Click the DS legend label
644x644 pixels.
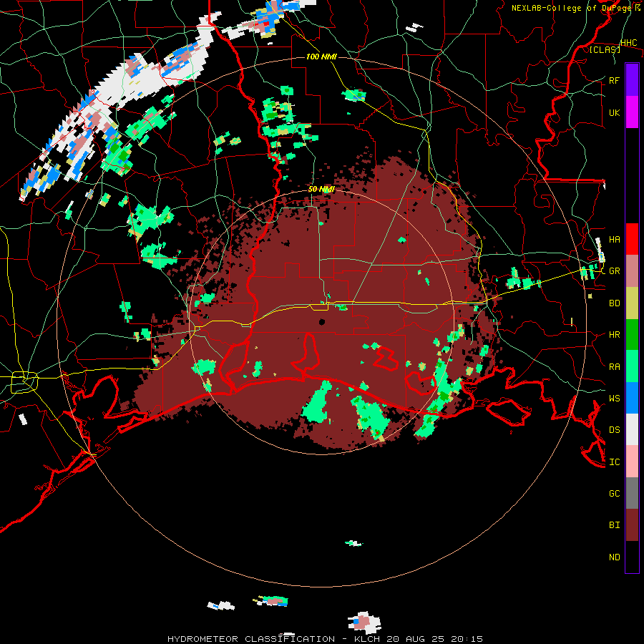(614, 430)
